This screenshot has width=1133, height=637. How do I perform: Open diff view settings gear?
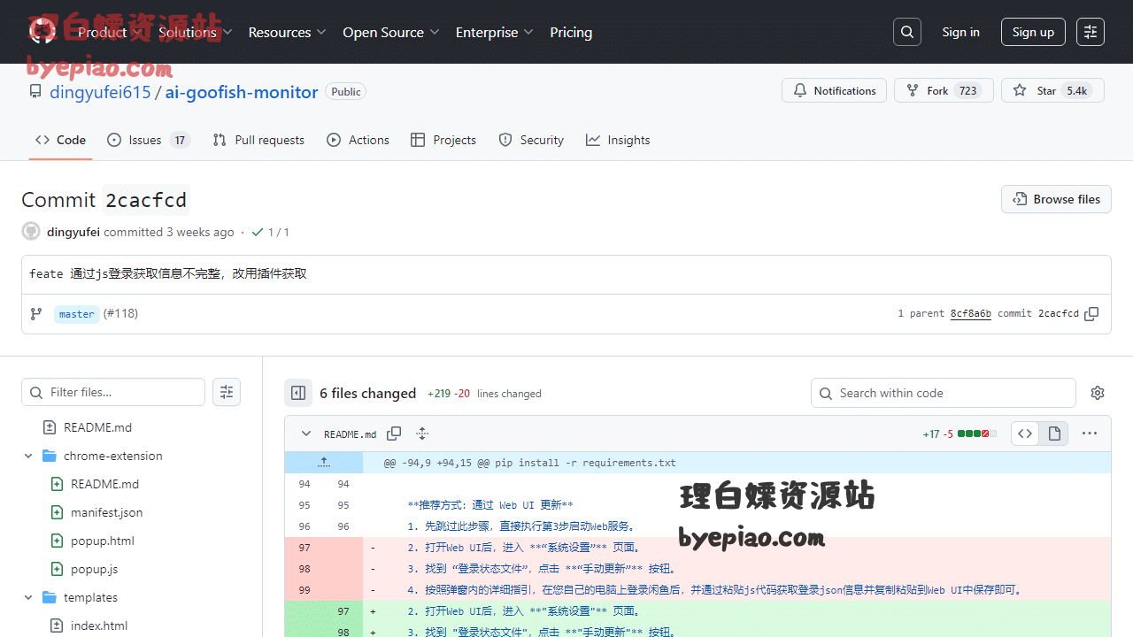(x=1098, y=393)
